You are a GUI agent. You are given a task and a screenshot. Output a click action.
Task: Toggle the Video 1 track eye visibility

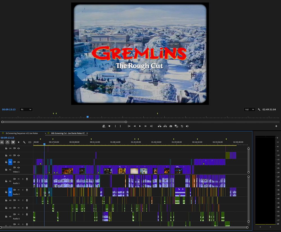pos(19,168)
